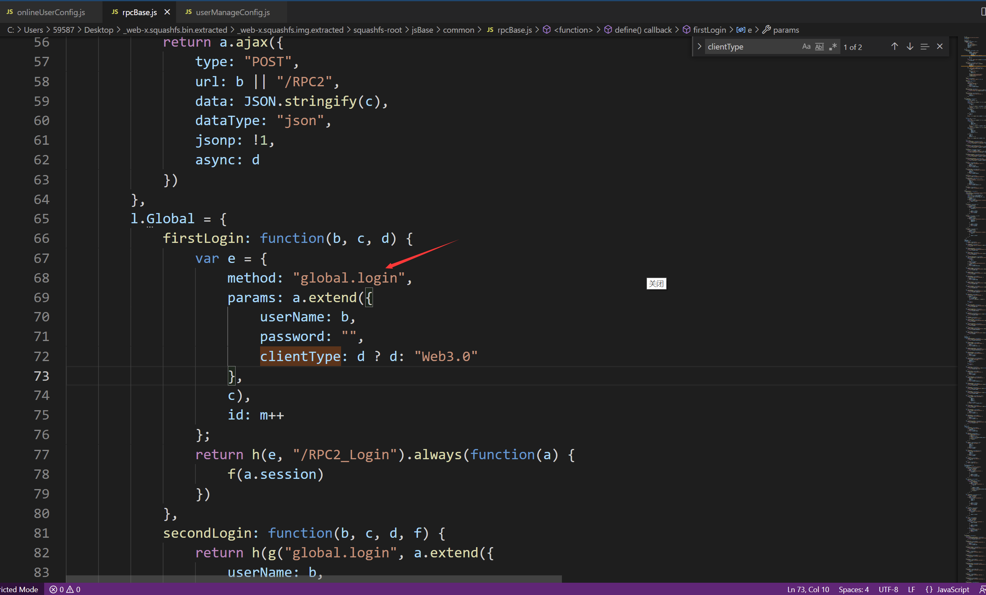This screenshot has height=595, width=986.
Task: Click line number 56 in the gutter
Action: pyautogui.click(x=42, y=42)
